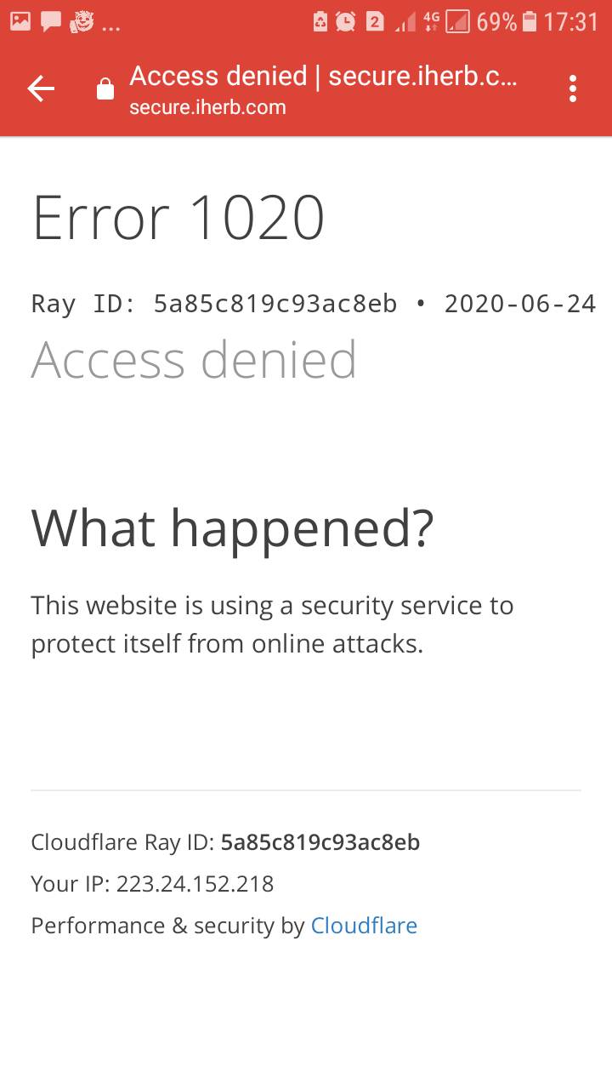Screen dimensions: 612x1089
Task: Tap the clock showing 17:31
Action: 571,22
